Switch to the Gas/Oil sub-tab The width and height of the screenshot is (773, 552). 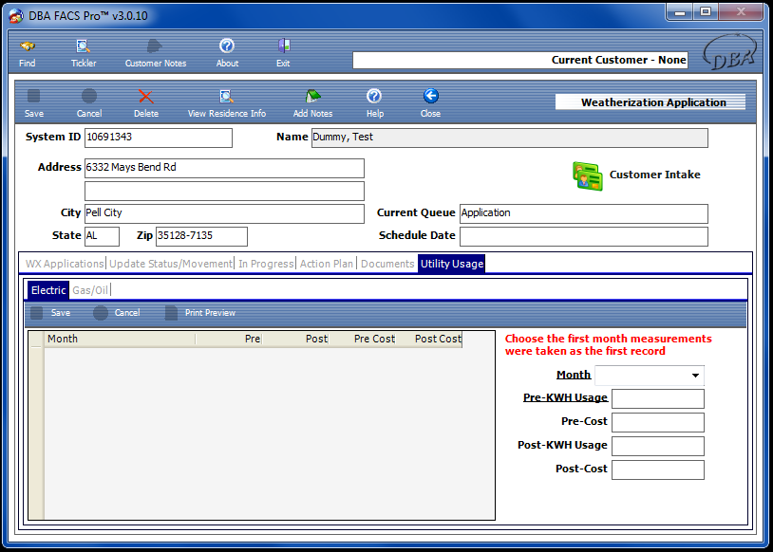click(x=90, y=290)
